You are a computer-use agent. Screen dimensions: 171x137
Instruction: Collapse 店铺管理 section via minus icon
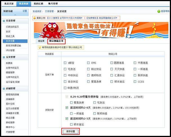(x=4, y=89)
